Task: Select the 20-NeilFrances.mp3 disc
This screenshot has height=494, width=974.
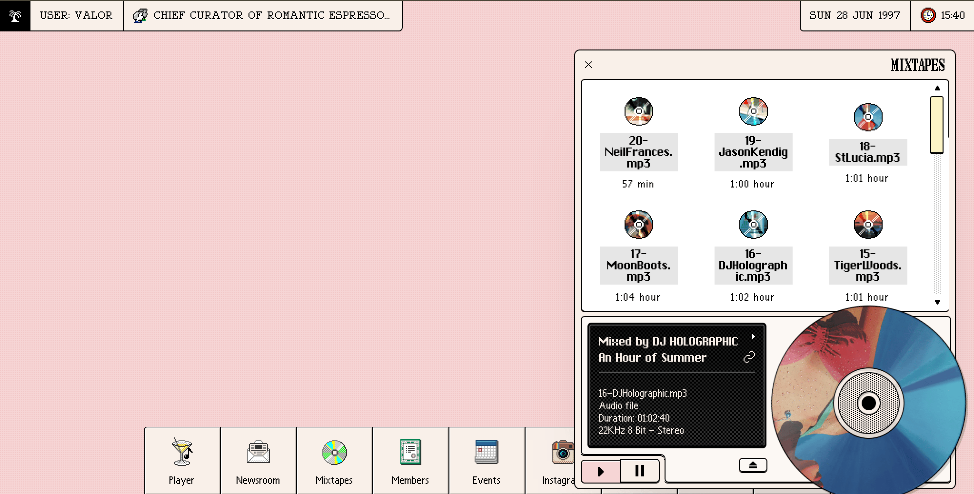Action: point(638,111)
